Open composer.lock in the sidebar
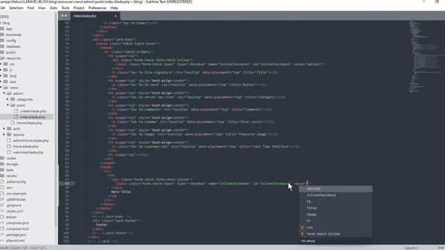This screenshot has height=250, width=445. coord(17,228)
